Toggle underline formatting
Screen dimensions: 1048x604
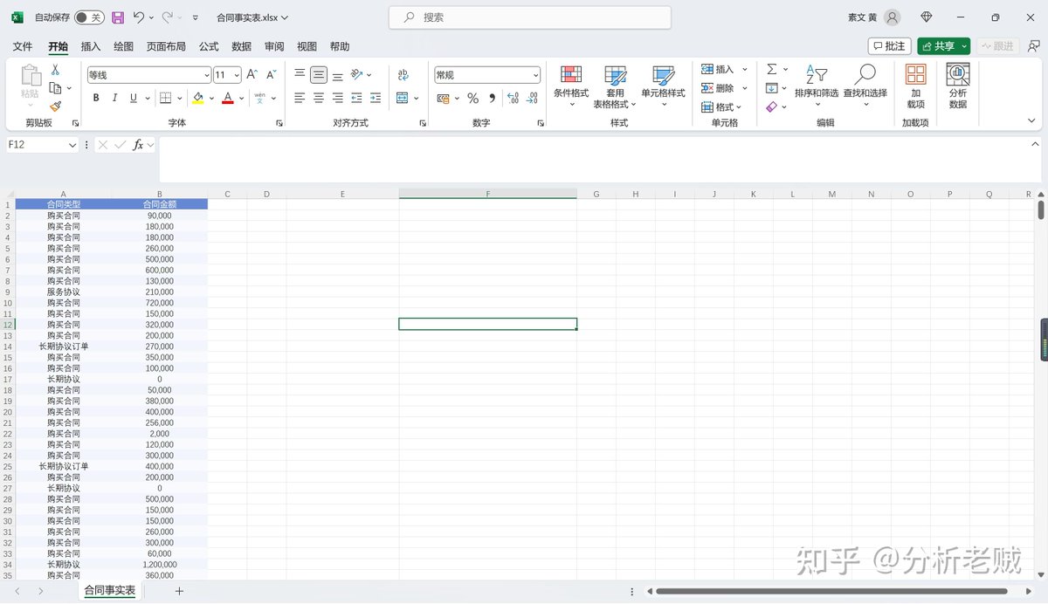point(134,98)
